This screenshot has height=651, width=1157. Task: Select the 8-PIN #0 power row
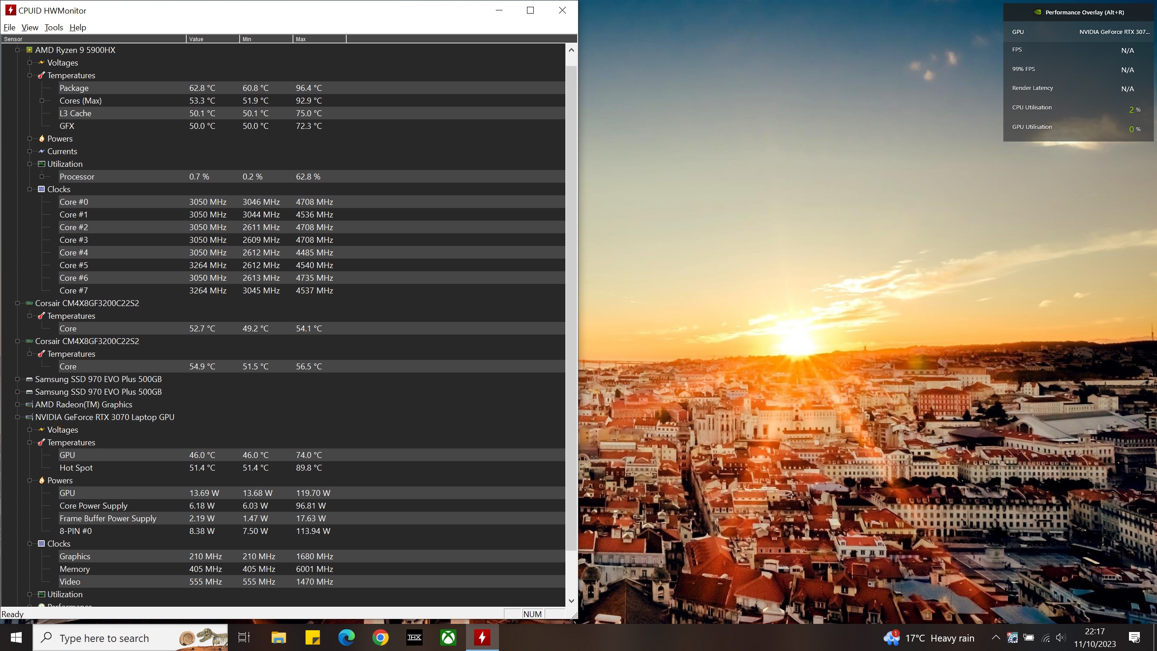click(312, 531)
